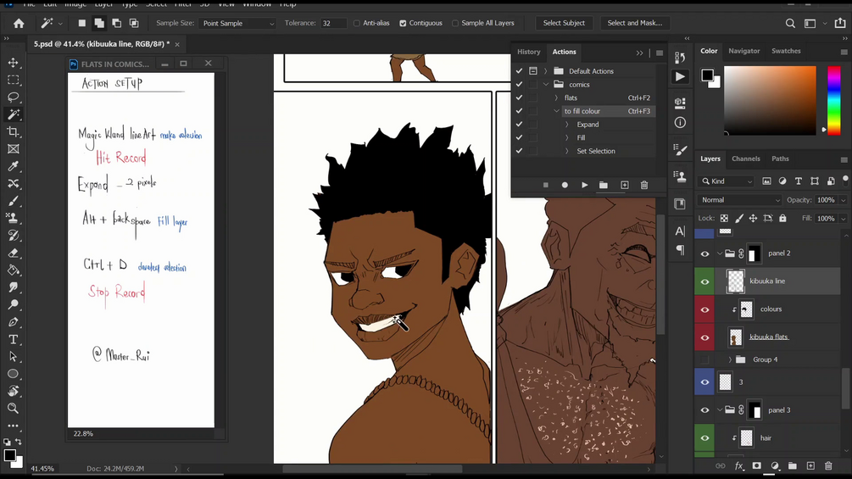Select the Crop tool

(x=13, y=131)
